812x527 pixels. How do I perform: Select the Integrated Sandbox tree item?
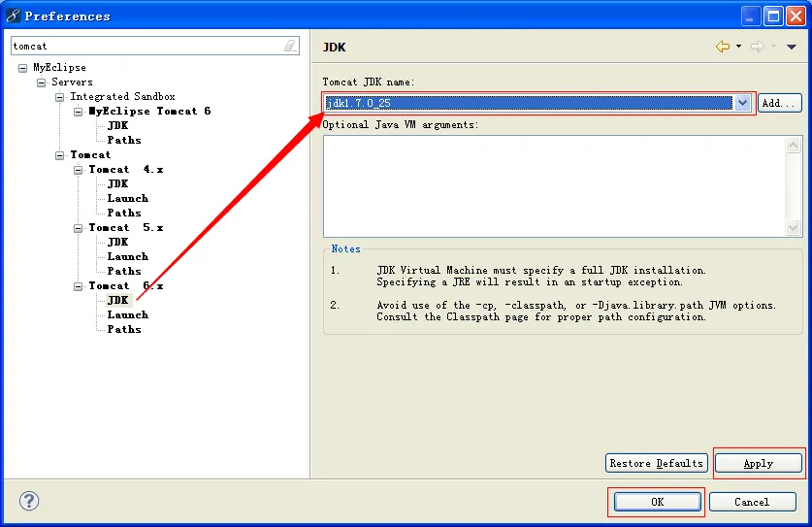[x=123, y=96]
